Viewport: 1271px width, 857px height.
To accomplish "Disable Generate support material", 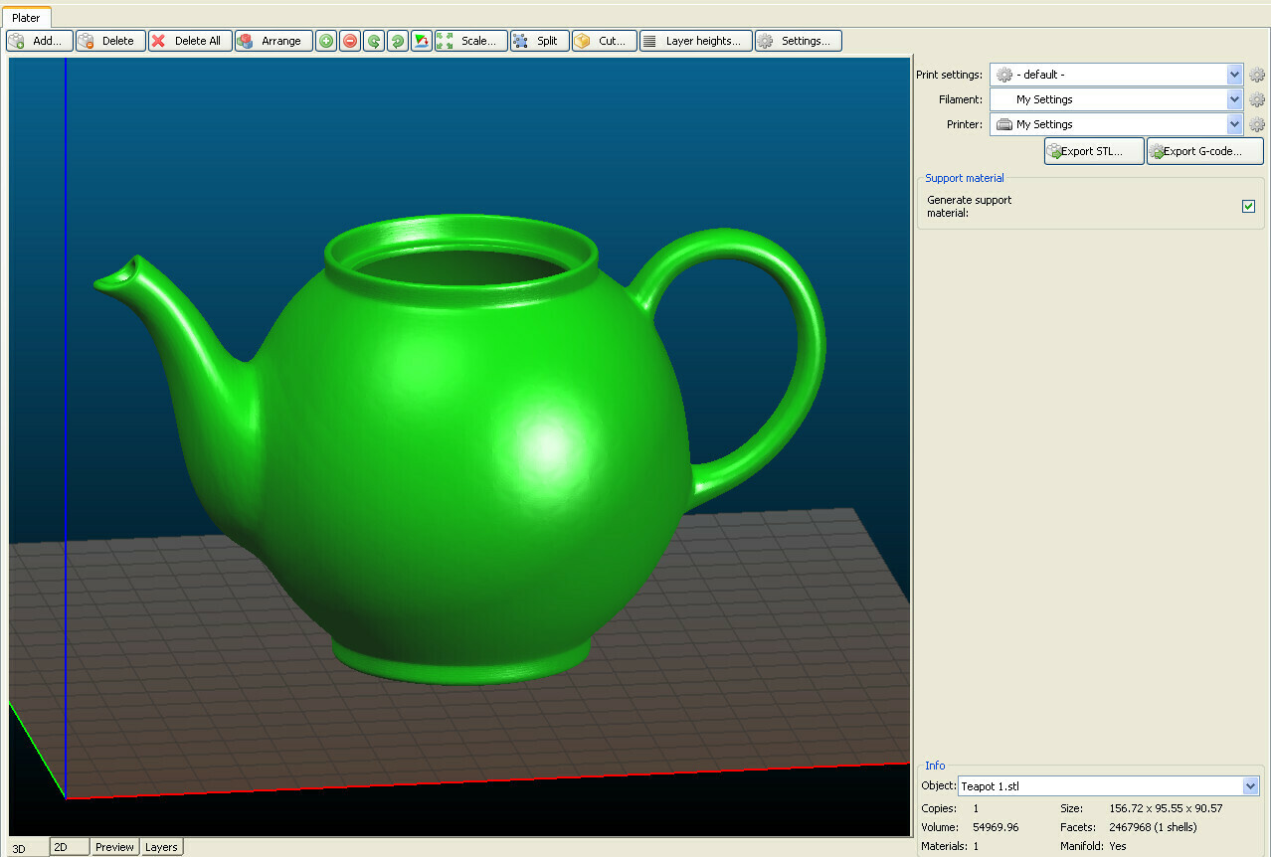I will tap(1248, 206).
